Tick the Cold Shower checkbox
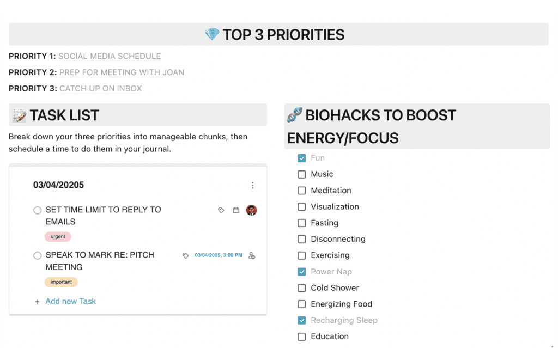This screenshot has height=361, width=558. coord(301,287)
